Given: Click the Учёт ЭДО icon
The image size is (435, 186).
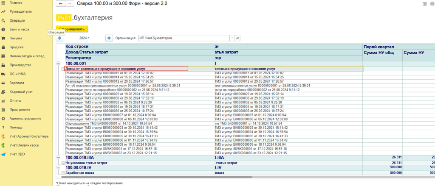Looking at the screenshot, I should click(3, 154).
